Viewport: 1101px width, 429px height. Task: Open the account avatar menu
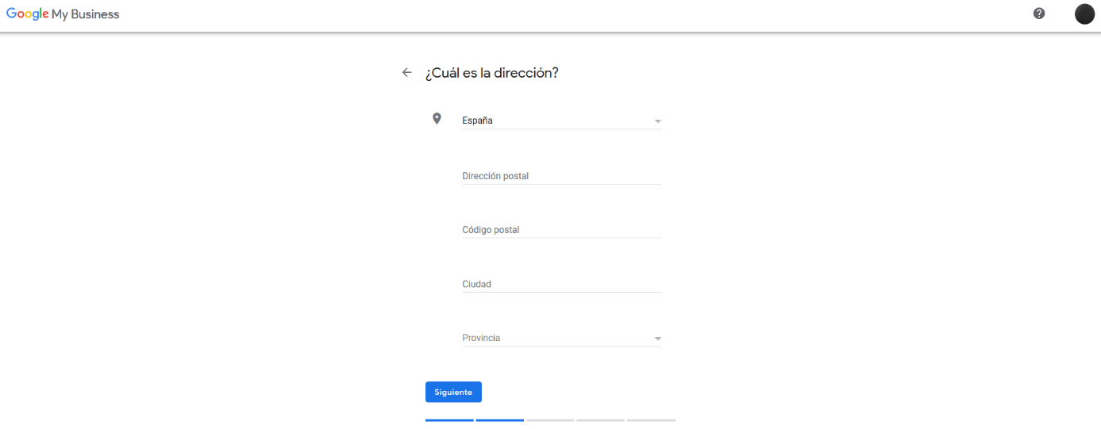pos(1084,14)
